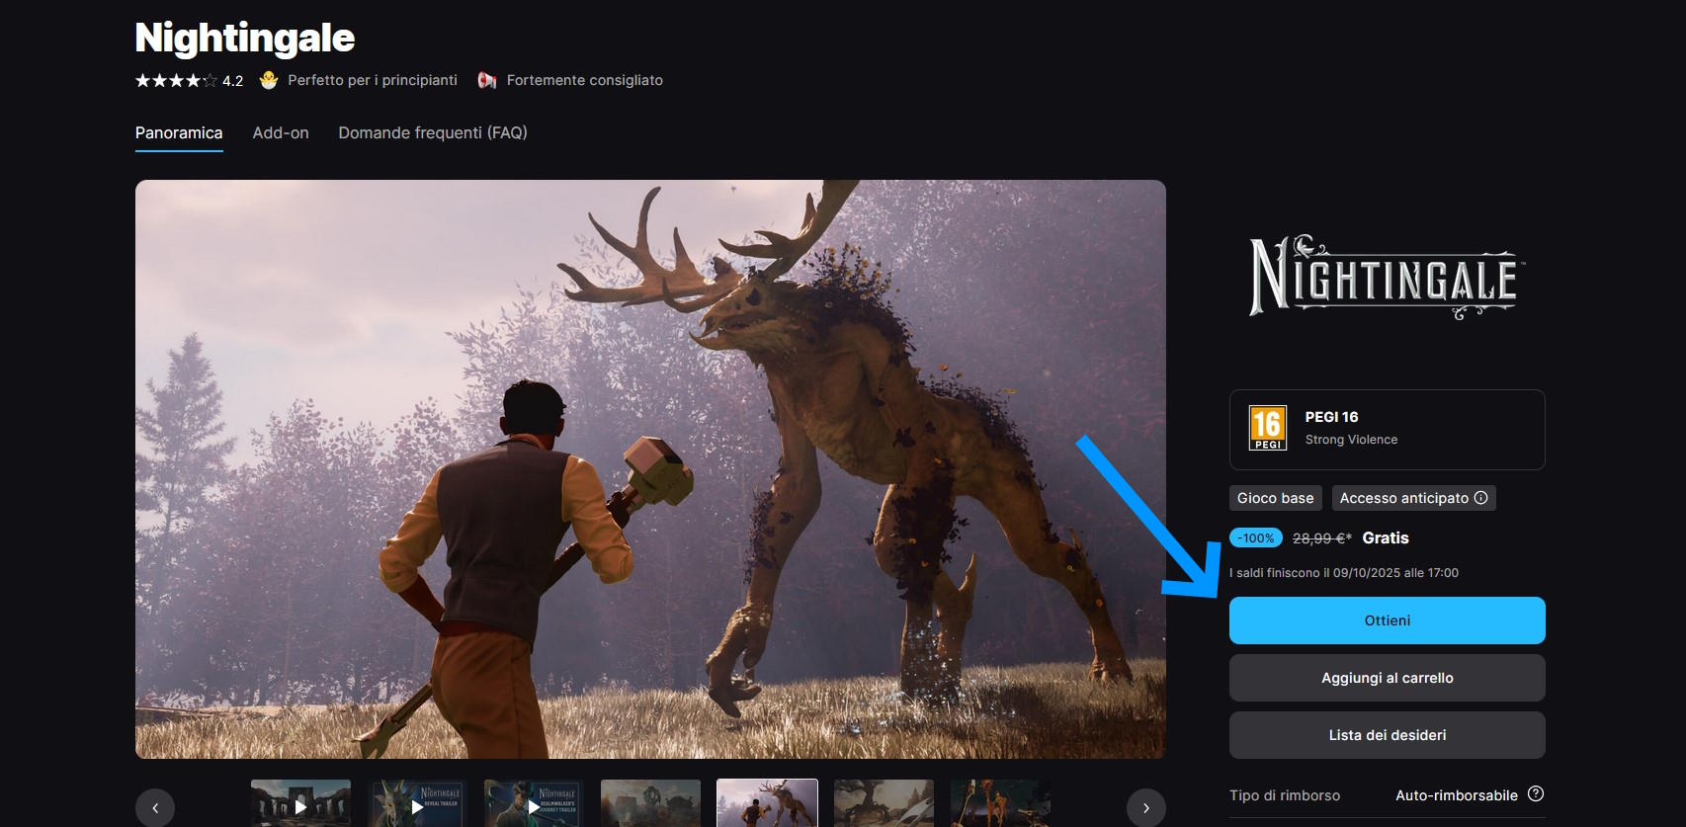Image resolution: width=1686 pixels, height=827 pixels.
Task: Add game to Lista dei desideri
Action: [x=1387, y=735]
